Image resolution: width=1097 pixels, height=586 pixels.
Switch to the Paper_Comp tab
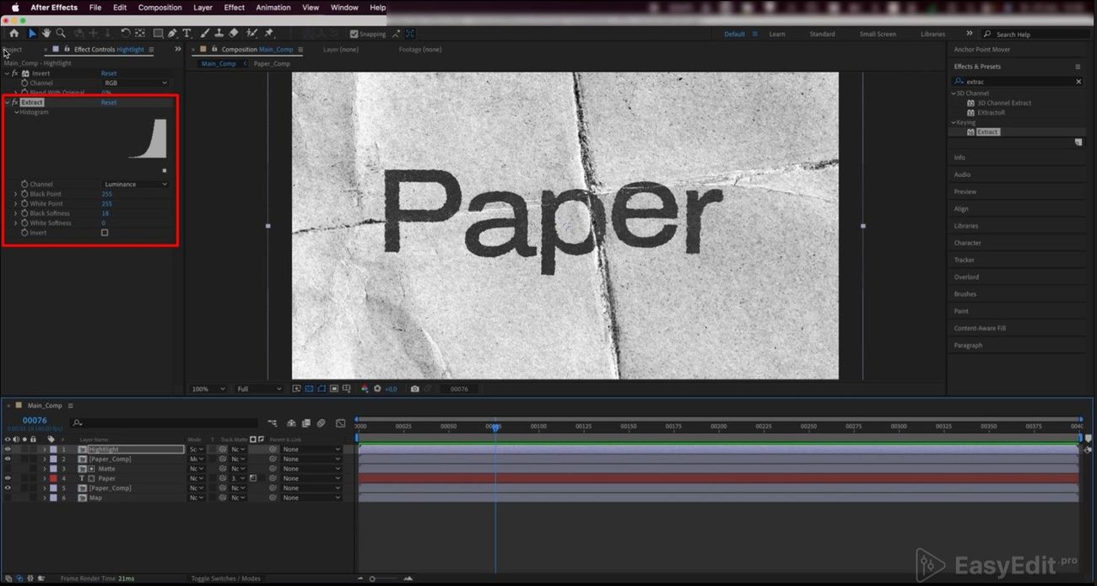pyautogui.click(x=271, y=63)
